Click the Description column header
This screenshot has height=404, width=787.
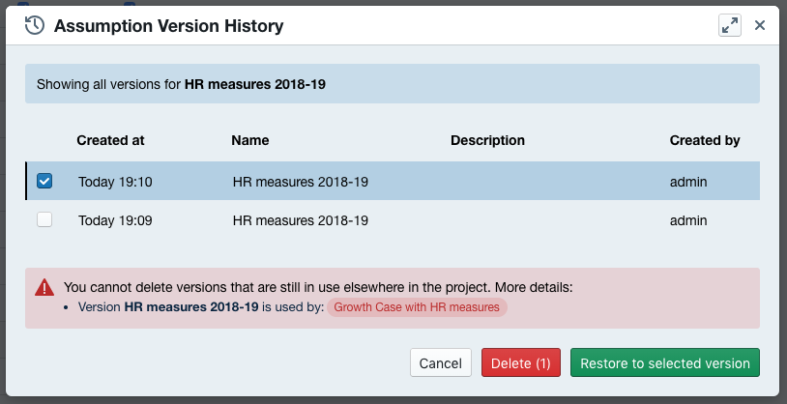(x=487, y=140)
